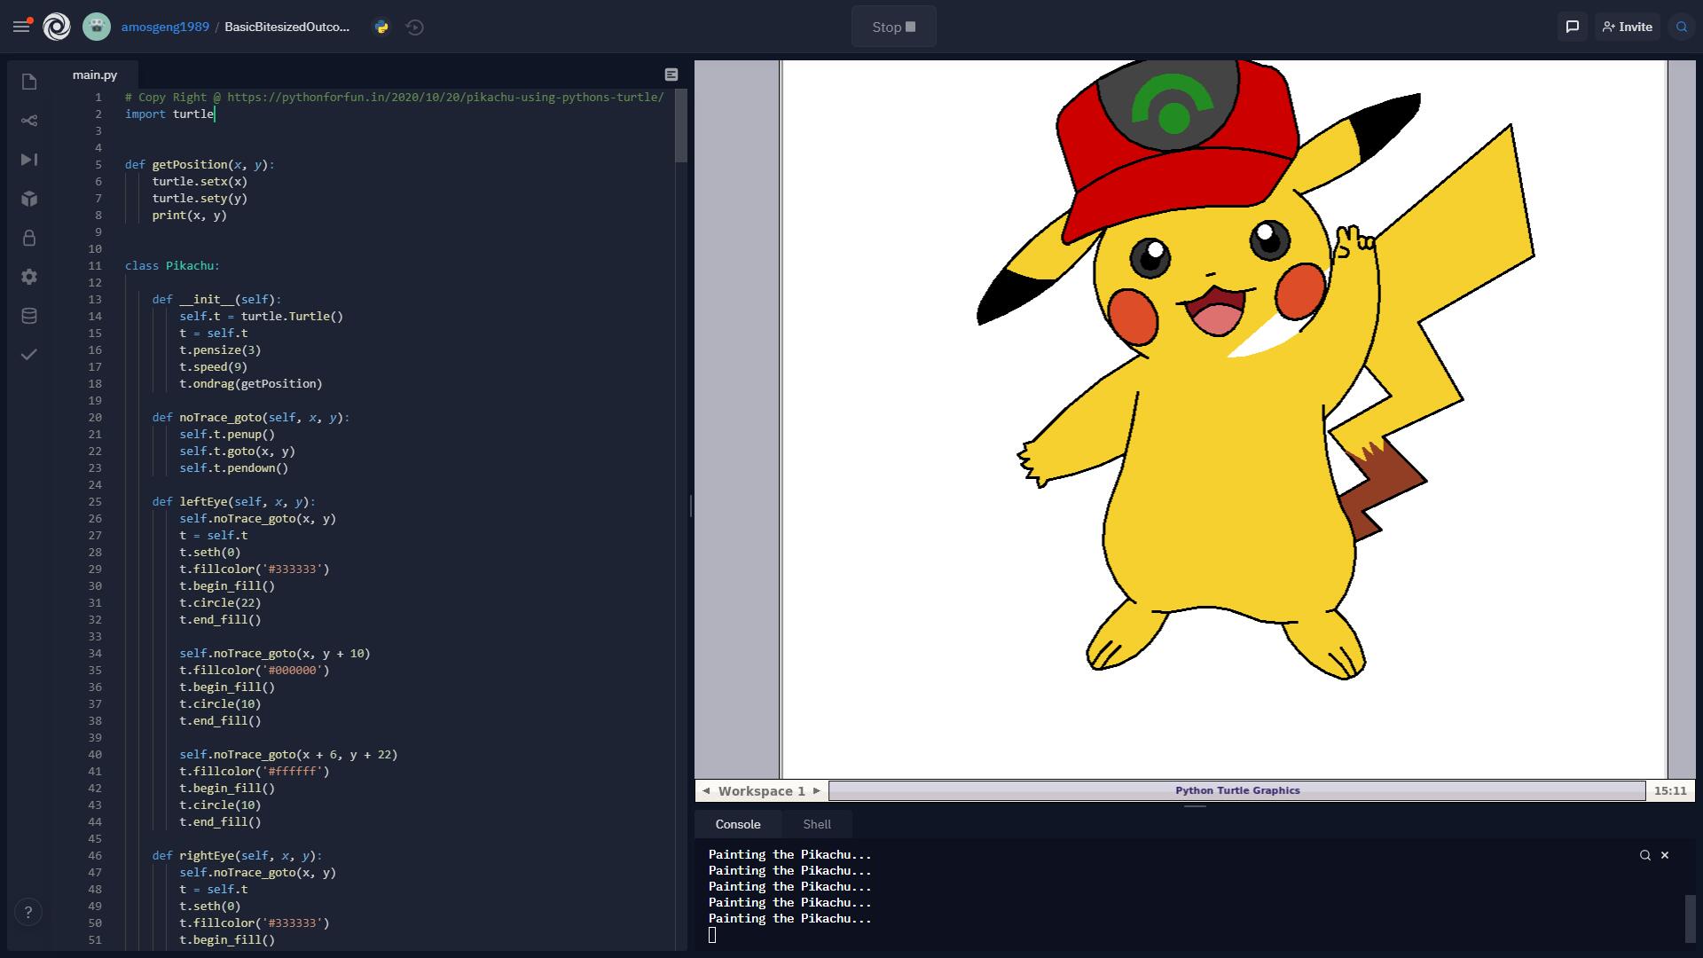The image size is (1703, 958).
Task: Click the editor vertical scrollbar thumb
Action: 681,125
